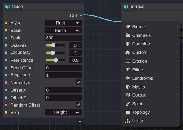Click the Filters funnel icon

(x=128, y=70)
